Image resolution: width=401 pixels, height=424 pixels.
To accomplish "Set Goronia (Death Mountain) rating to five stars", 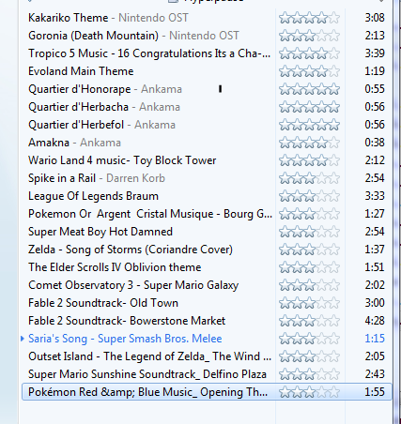I will point(334,36).
